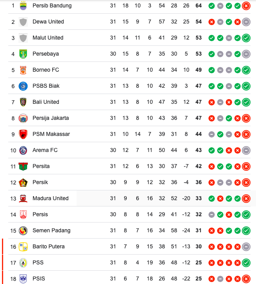Open the Dewa United team page
Screen dimensions: 256x284
click(x=48, y=22)
